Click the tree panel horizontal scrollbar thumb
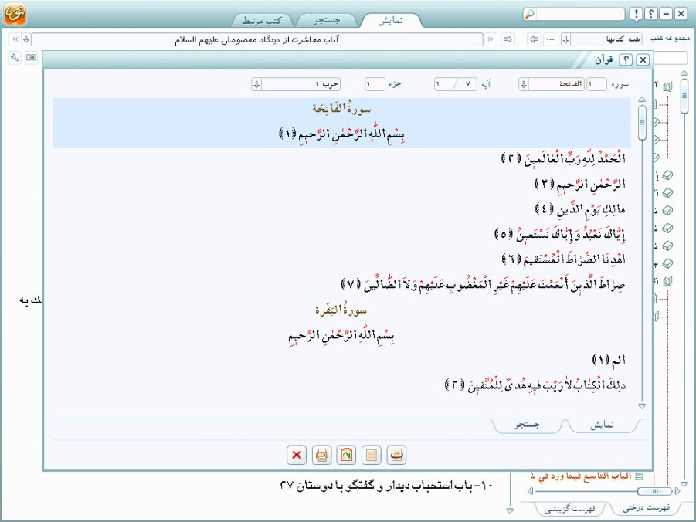The width and height of the screenshot is (696, 522). [655, 491]
